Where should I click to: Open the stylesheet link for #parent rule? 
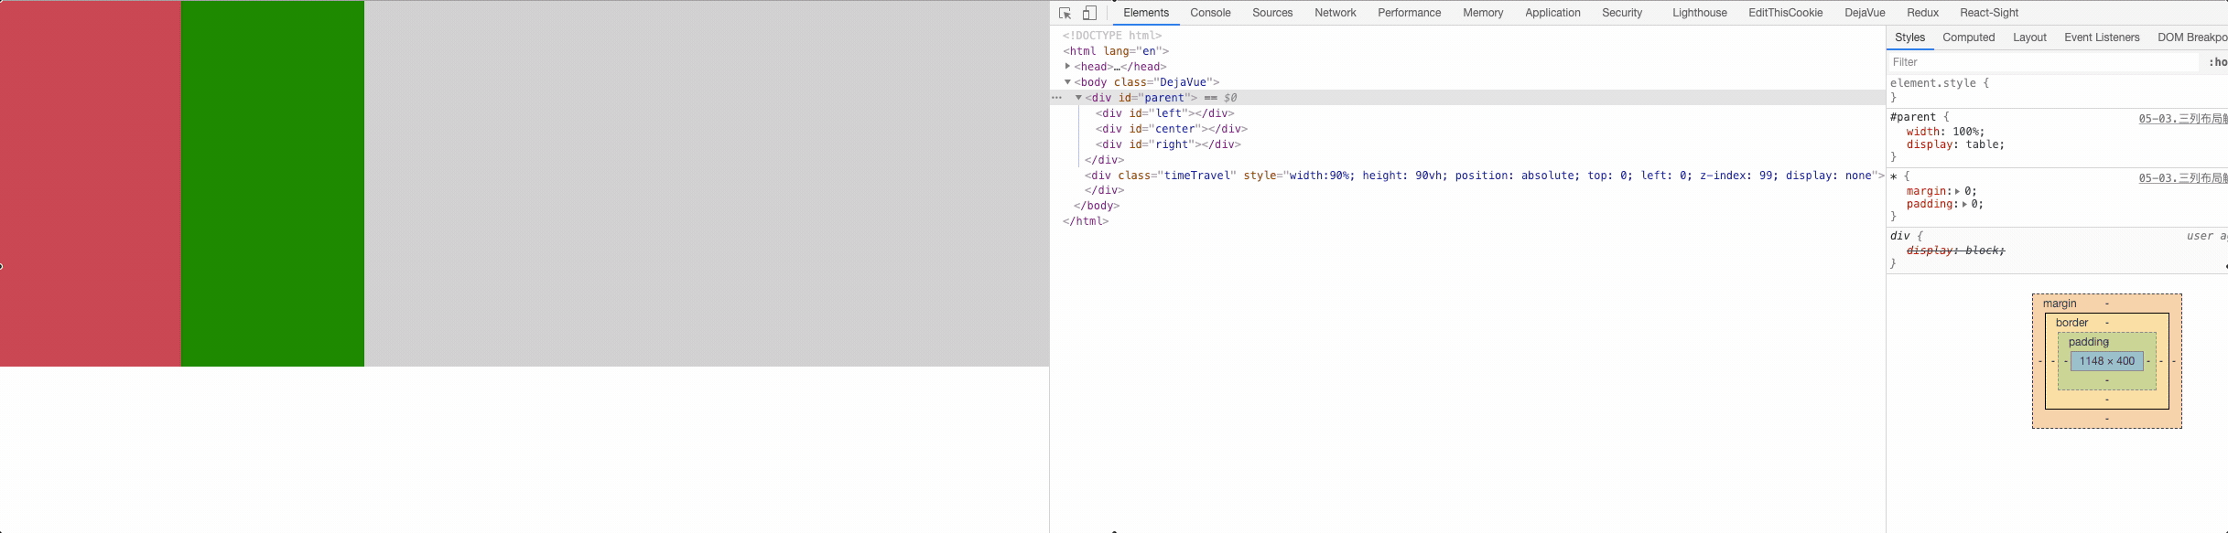2182,119
